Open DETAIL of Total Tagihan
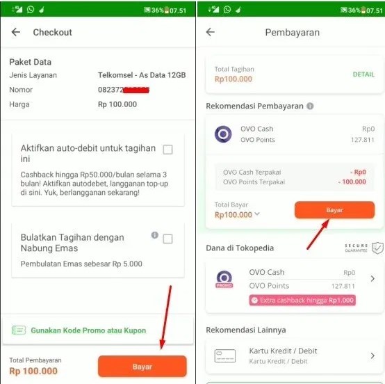 coord(363,74)
